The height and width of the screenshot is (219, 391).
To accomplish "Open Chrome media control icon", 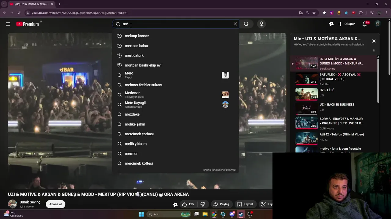I will pos(372,13).
